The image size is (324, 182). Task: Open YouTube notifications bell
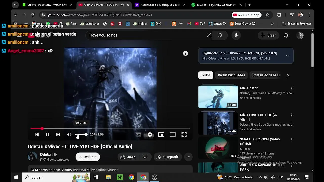286,35
